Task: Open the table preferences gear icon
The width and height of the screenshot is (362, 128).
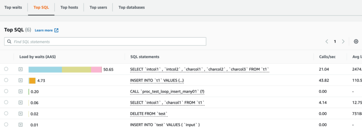Action: pyautogui.click(x=356, y=42)
